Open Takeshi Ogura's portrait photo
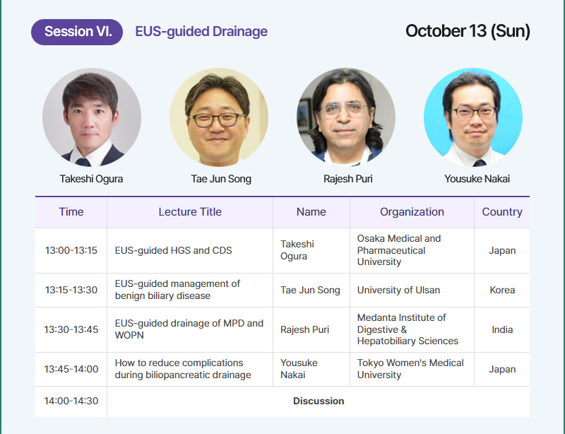 click(92, 117)
